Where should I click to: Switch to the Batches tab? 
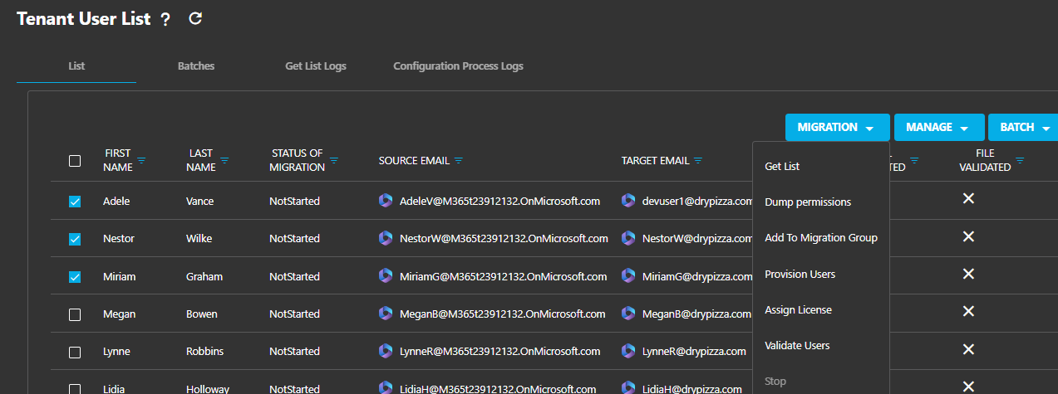click(x=196, y=66)
